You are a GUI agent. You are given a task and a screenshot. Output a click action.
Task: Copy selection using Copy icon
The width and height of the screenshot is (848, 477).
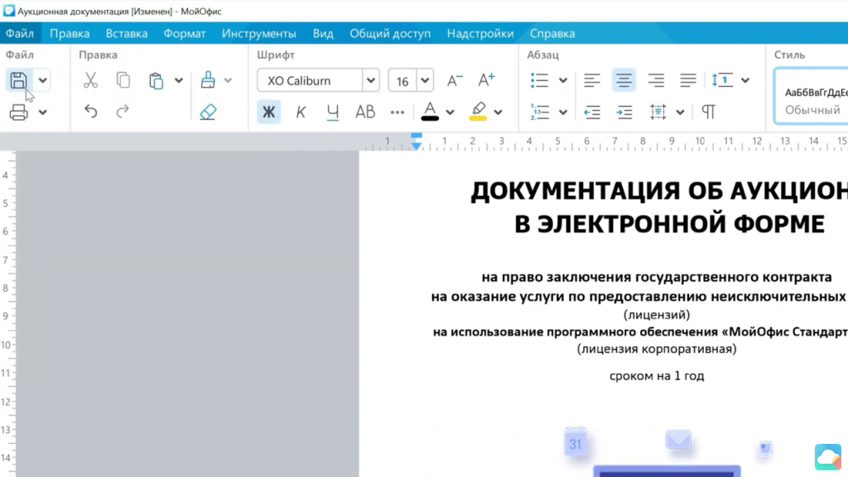coord(123,80)
